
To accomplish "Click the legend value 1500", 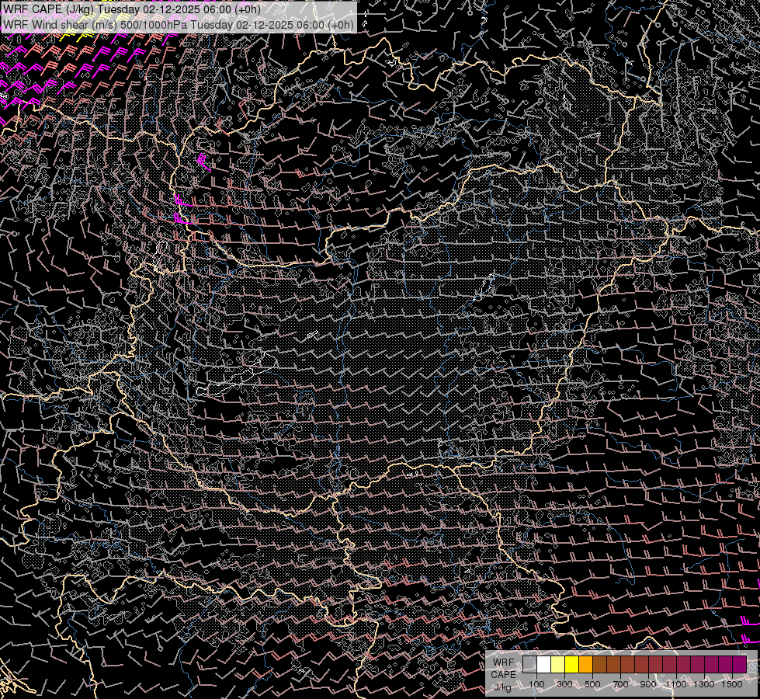I will pos(732,684).
